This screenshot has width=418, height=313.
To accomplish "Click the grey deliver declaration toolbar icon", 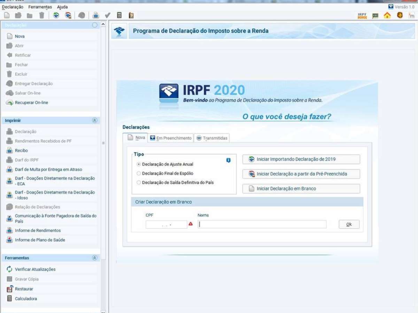I will pyautogui.click(x=82, y=15).
